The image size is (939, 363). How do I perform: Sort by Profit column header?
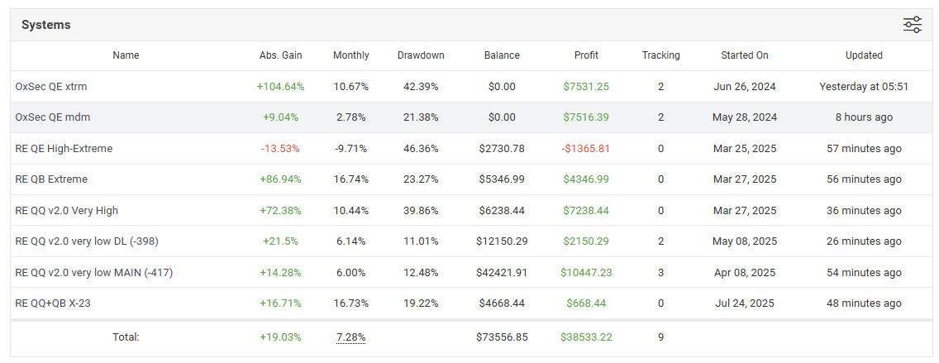point(586,55)
